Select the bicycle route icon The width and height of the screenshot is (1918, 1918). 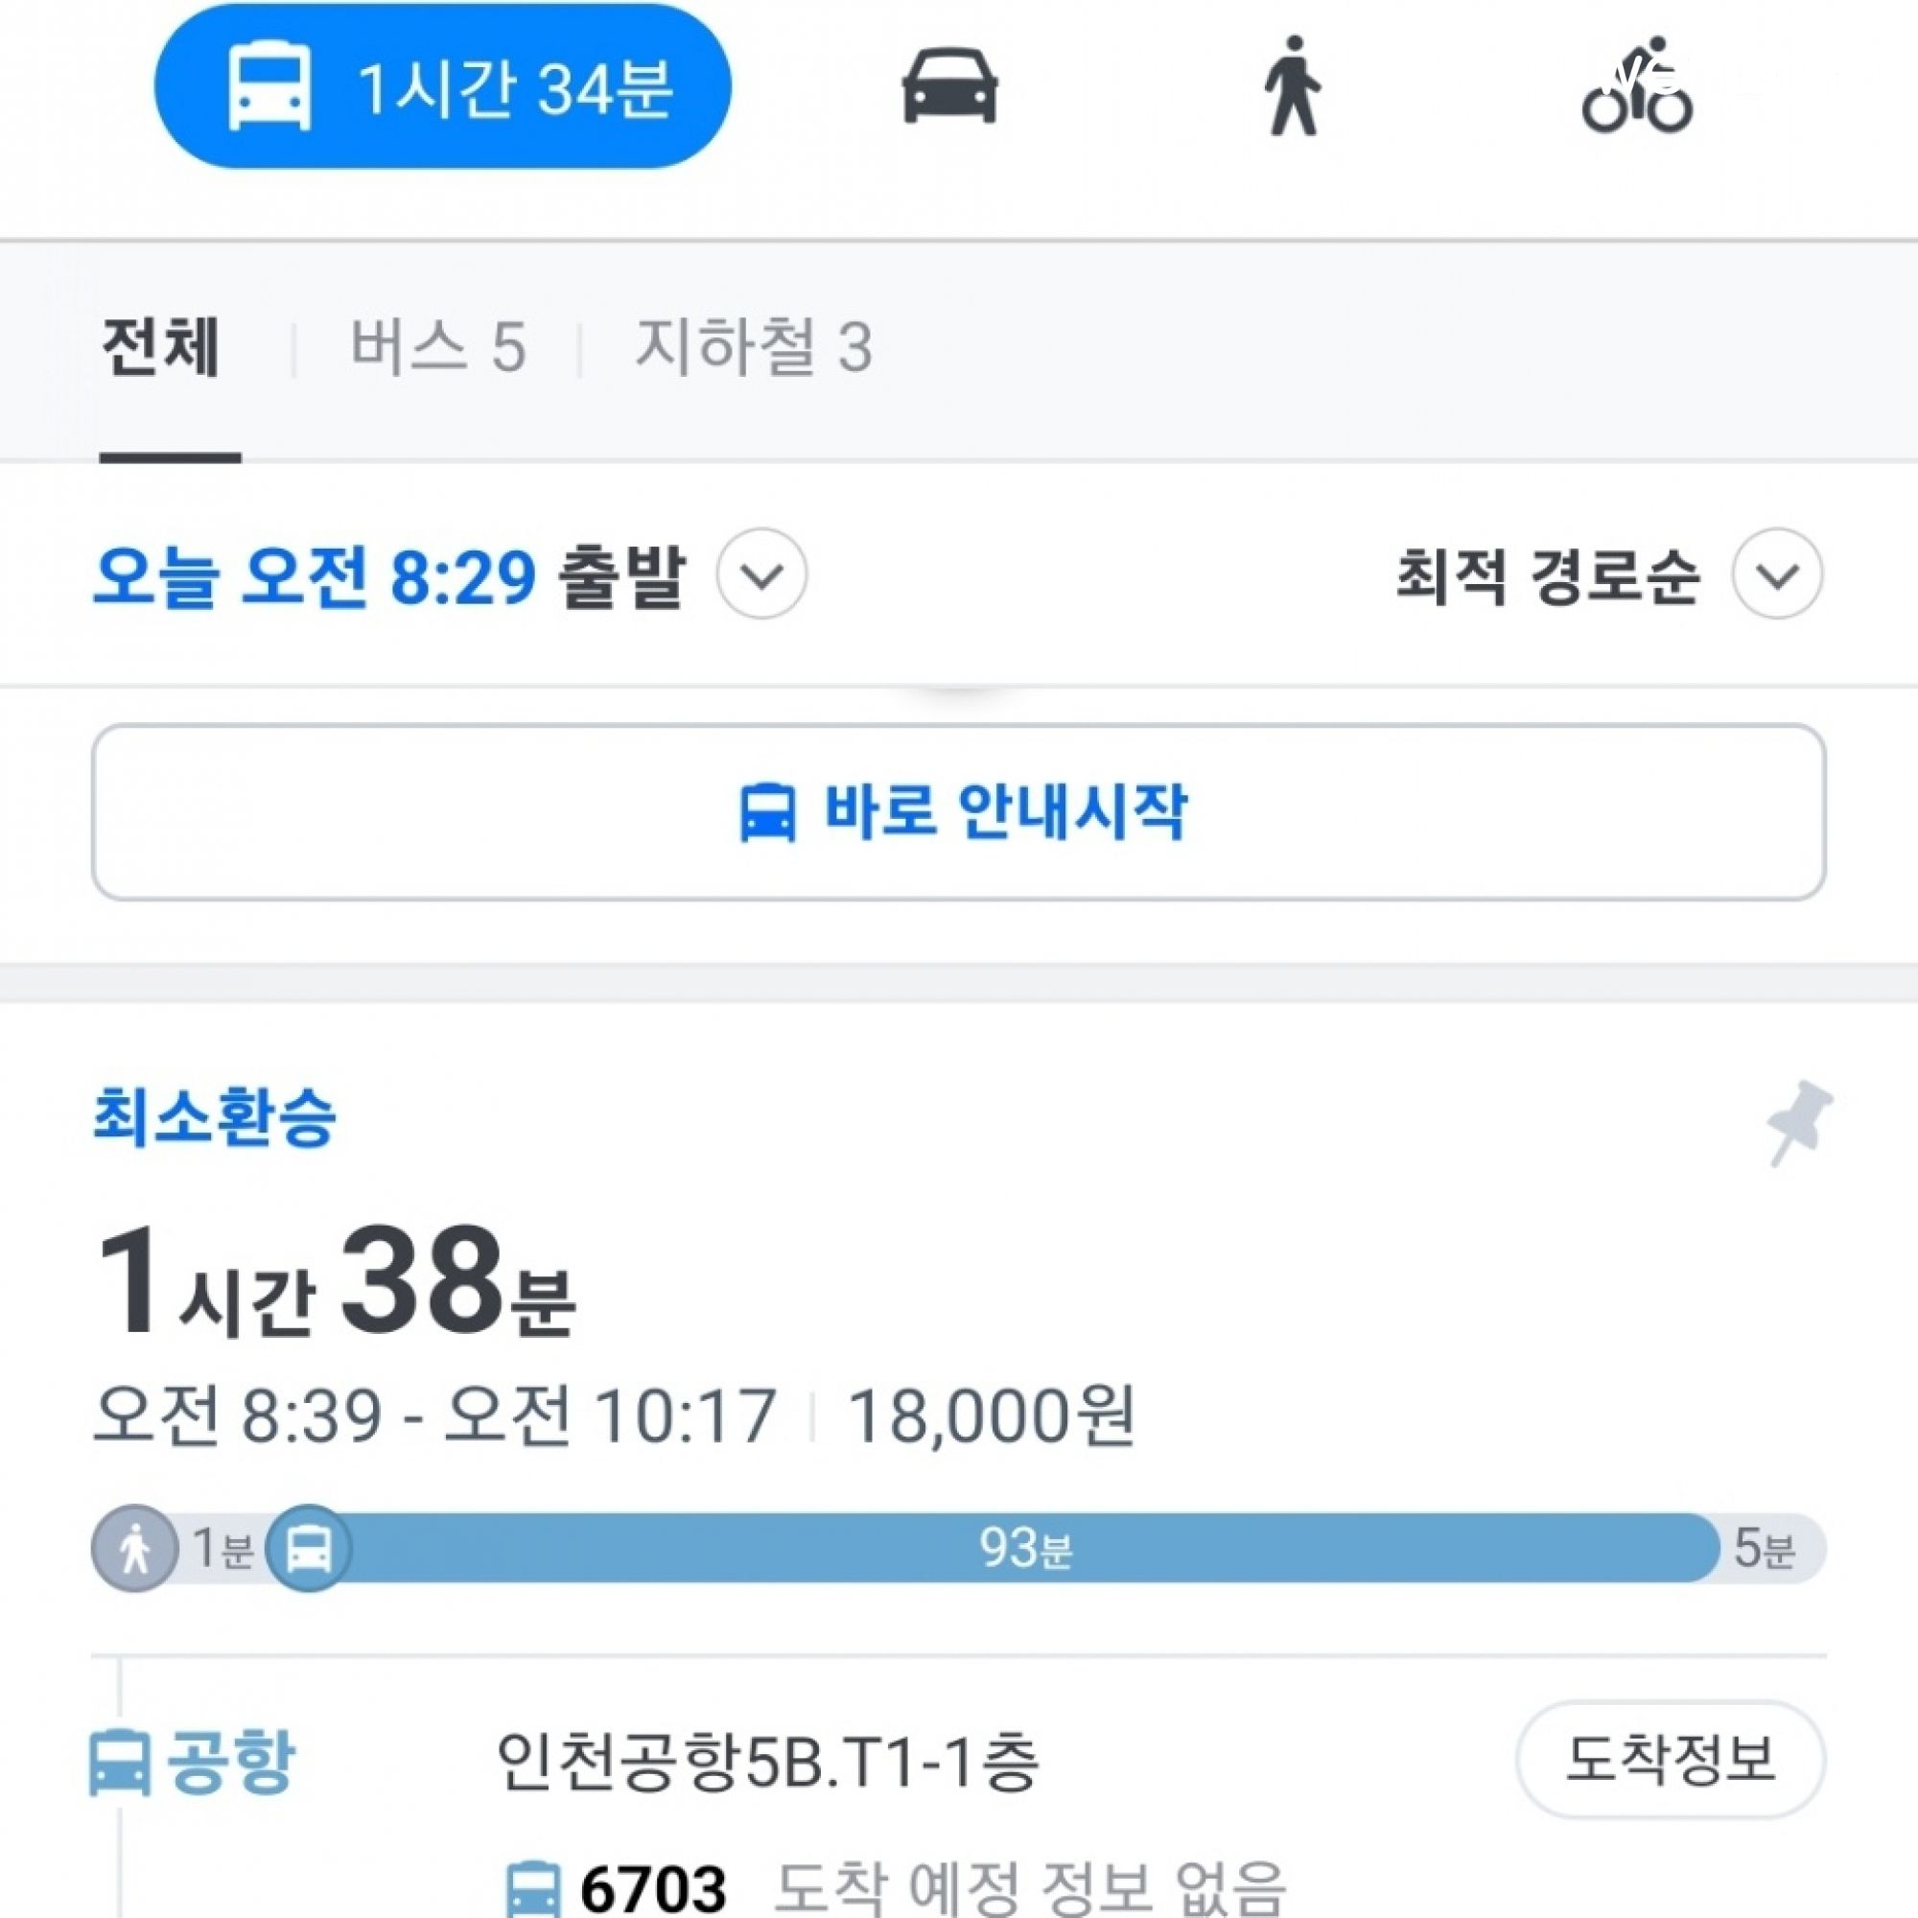point(1637,86)
